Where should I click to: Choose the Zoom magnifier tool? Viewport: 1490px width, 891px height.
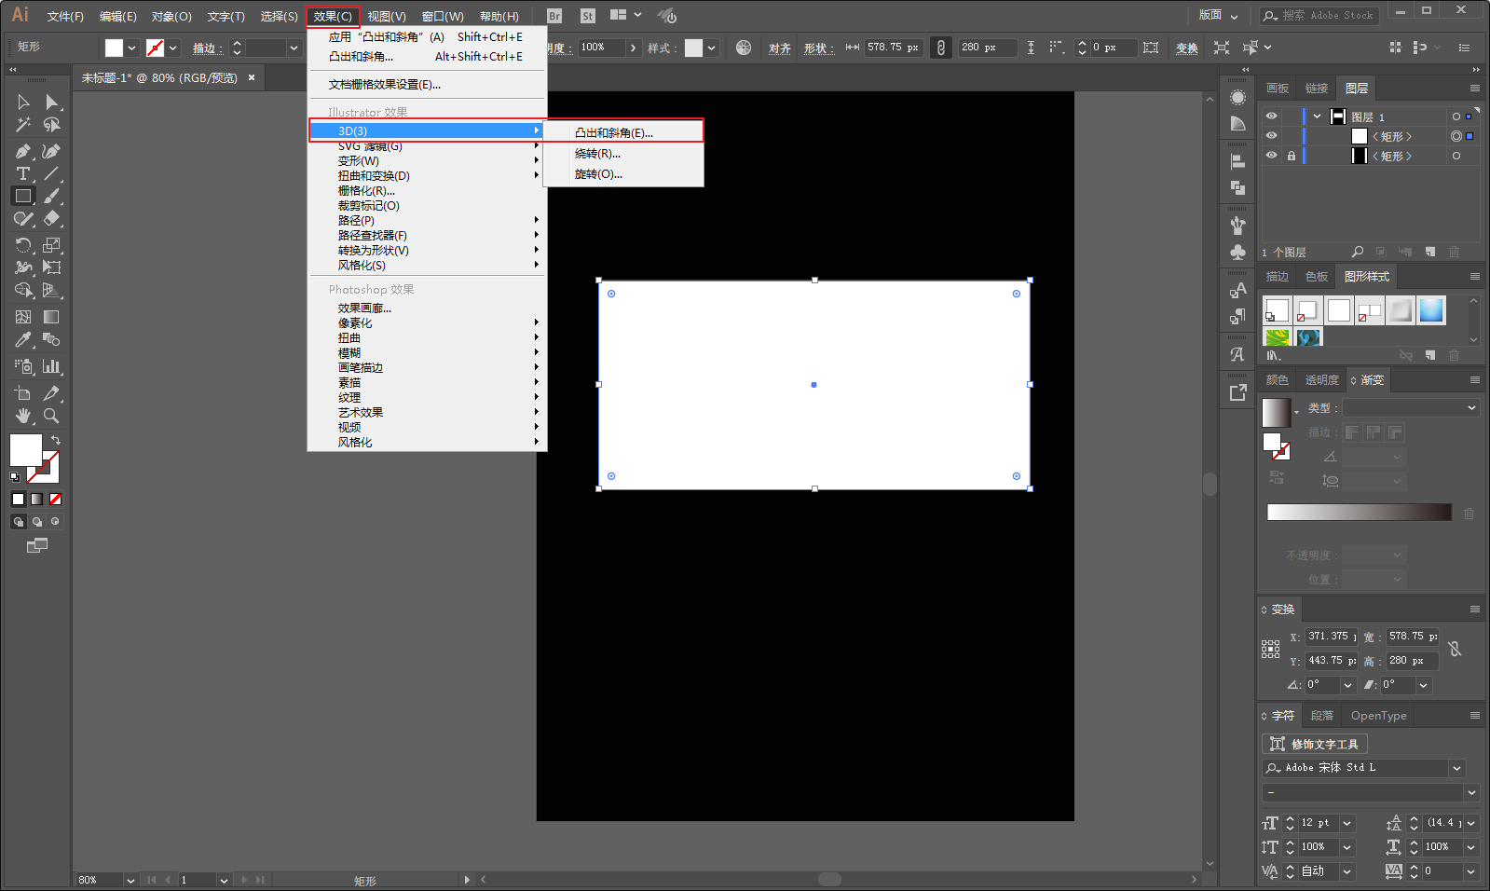point(51,416)
